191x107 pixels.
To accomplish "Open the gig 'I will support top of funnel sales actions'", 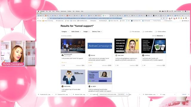I will [71, 90].
